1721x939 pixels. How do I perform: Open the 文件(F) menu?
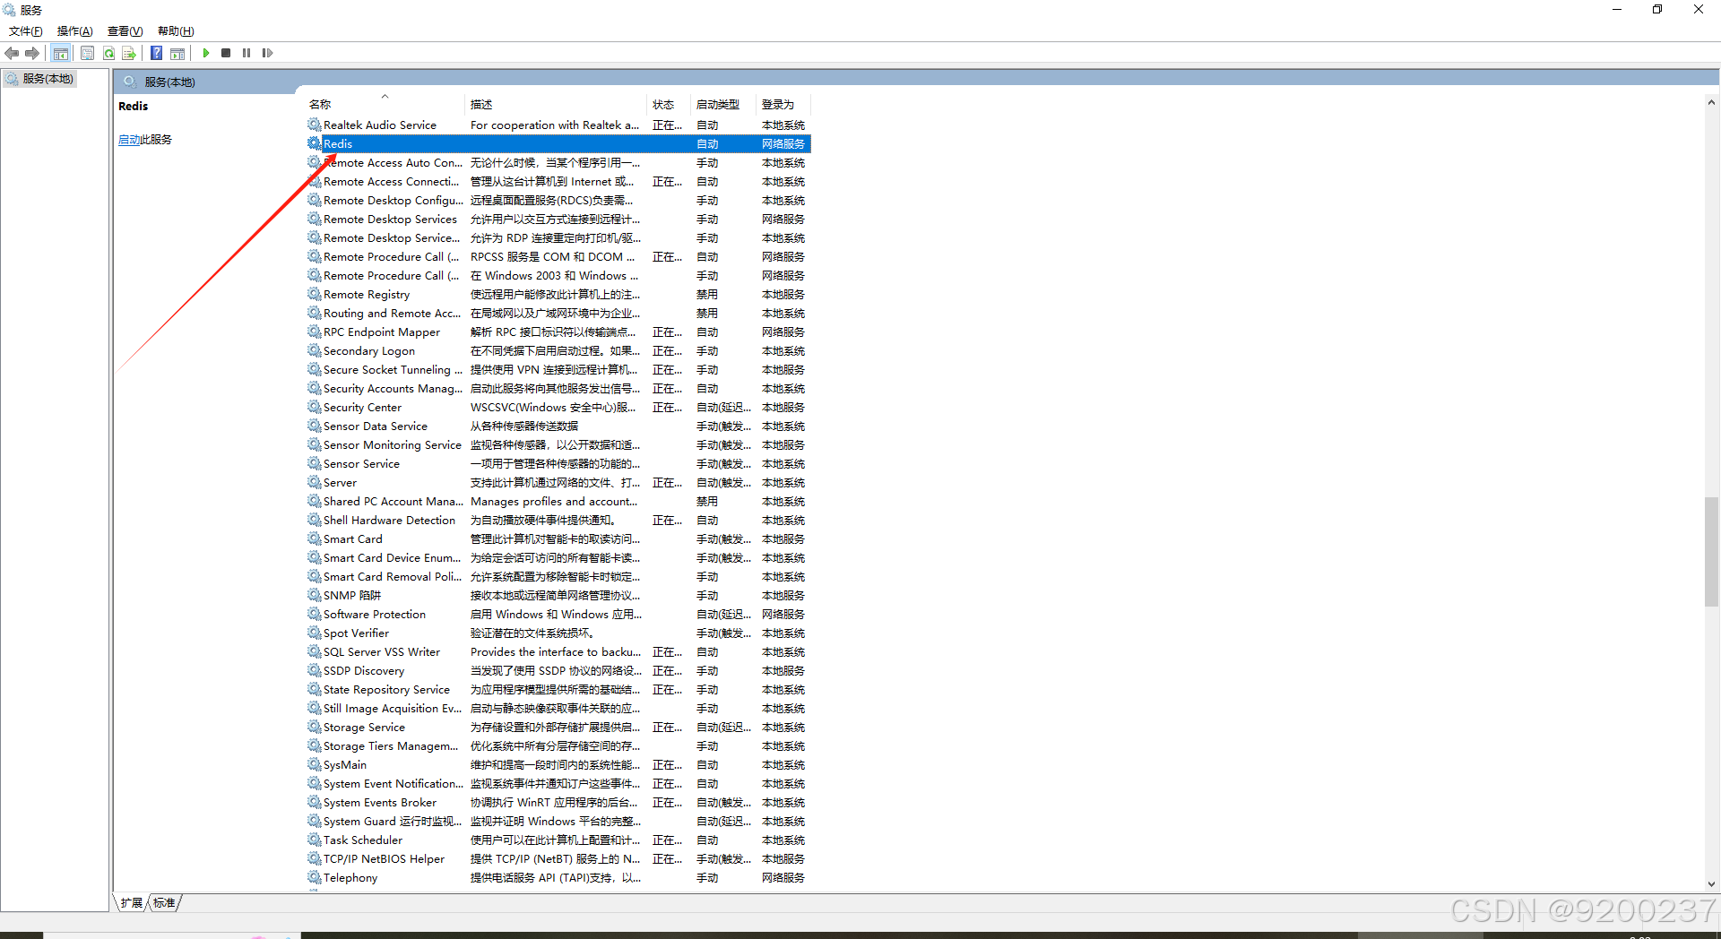tap(25, 31)
